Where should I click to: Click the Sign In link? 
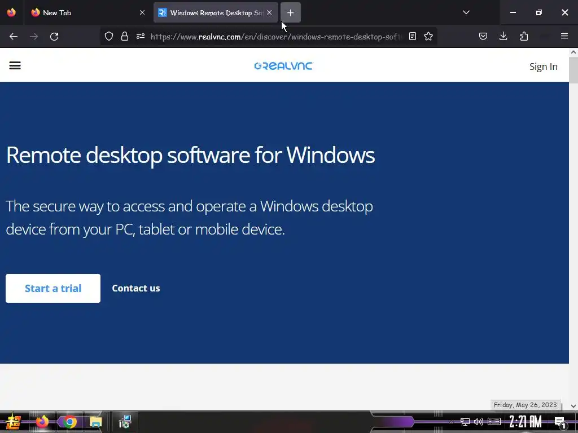544,67
